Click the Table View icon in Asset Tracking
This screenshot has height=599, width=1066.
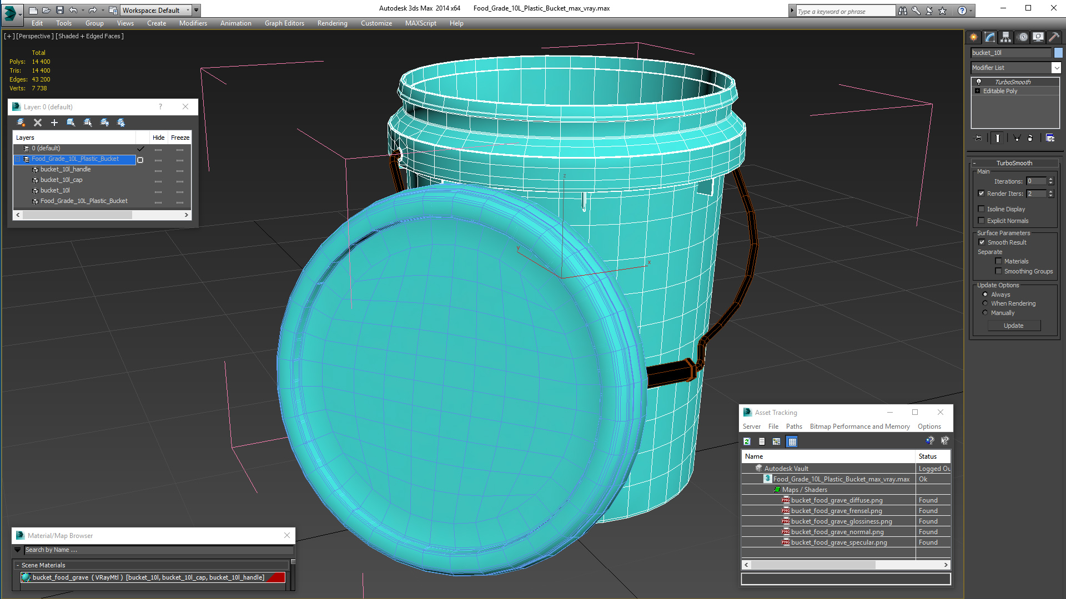click(792, 441)
